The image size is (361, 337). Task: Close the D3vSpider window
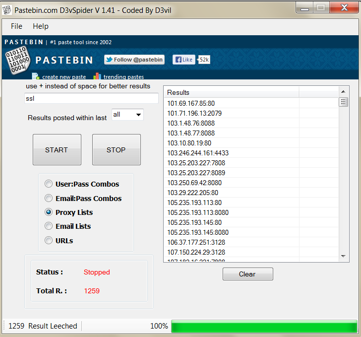coord(344,7)
